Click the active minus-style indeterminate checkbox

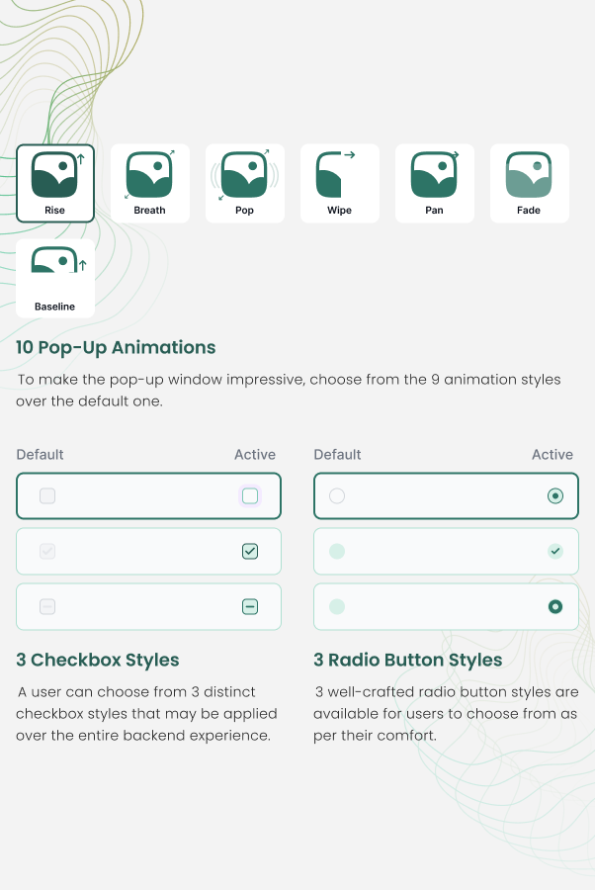click(250, 607)
